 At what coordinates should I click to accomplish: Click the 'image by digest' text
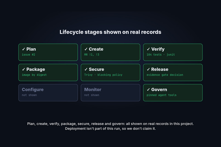tap(34, 75)
